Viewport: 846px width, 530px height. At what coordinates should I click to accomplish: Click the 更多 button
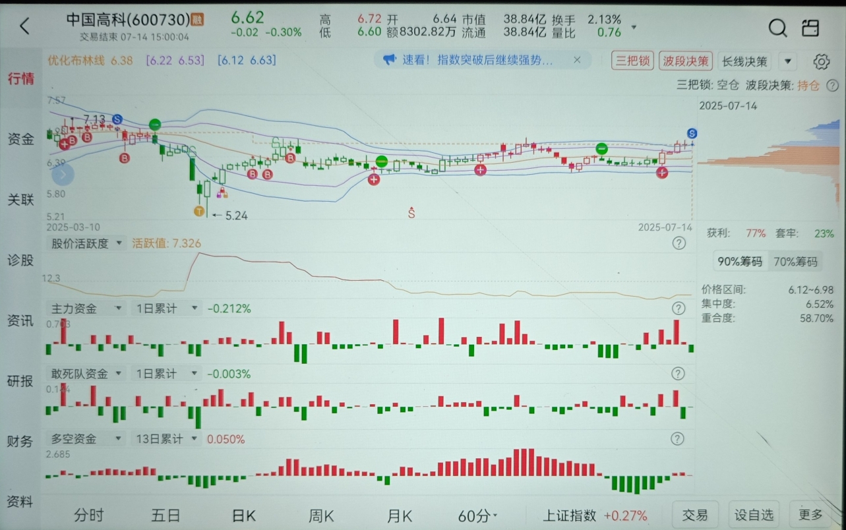pos(810,515)
